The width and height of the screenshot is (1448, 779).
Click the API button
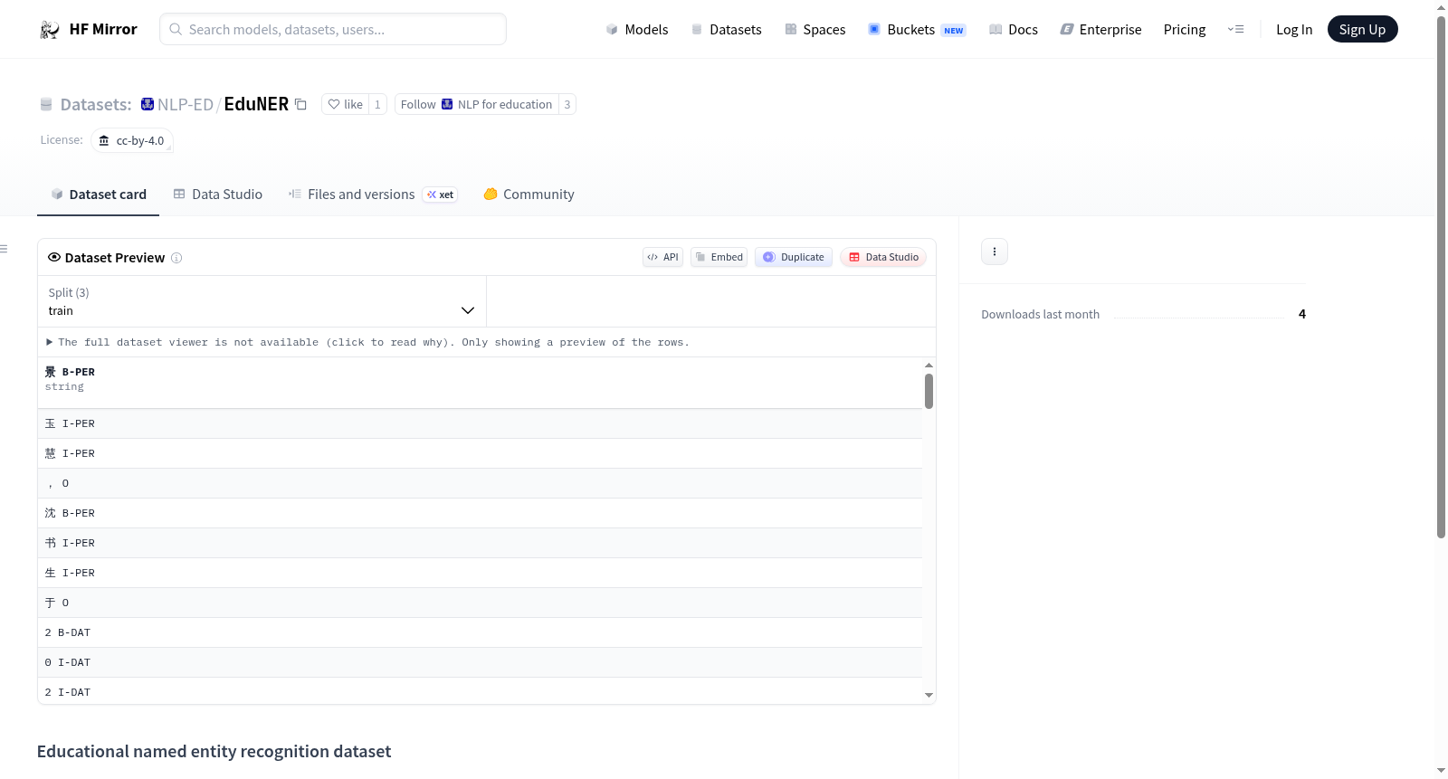[662, 258]
